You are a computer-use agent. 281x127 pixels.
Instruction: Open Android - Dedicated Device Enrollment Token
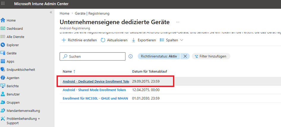96,81
